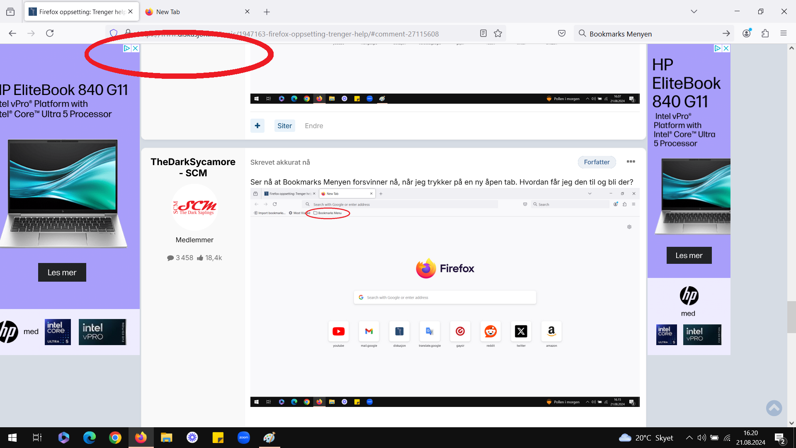Expand the list all tabs chevron
The height and width of the screenshot is (448, 796).
point(694,12)
